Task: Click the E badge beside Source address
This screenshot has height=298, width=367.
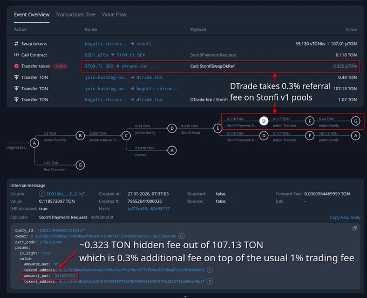Action: 42,194
